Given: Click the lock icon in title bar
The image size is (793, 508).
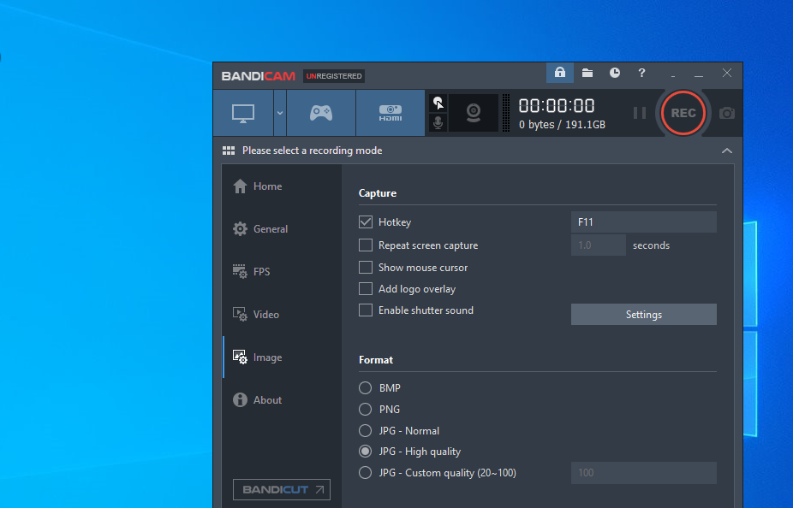Looking at the screenshot, I should click(560, 73).
